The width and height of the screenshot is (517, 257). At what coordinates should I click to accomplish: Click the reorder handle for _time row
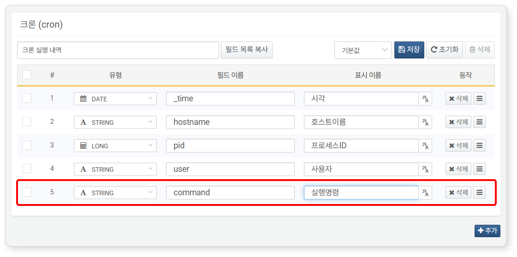pyautogui.click(x=479, y=99)
